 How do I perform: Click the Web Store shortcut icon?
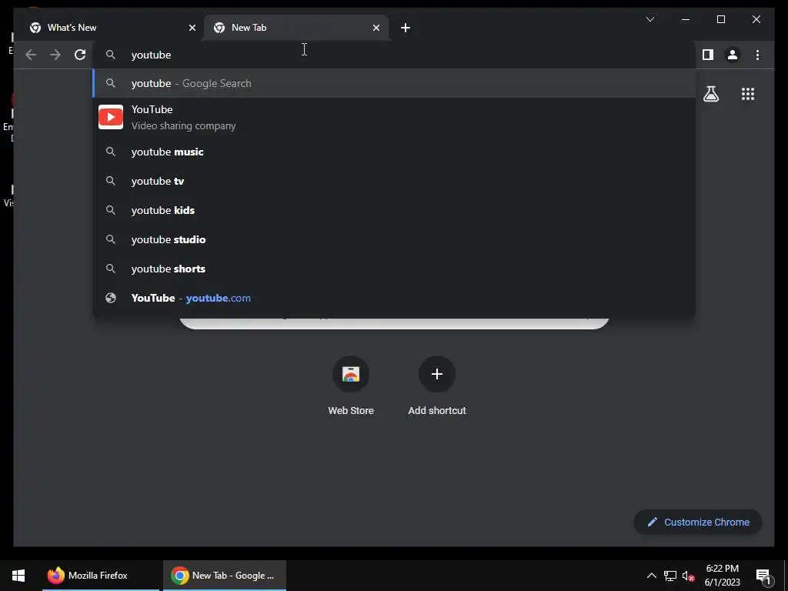[x=351, y=374]
